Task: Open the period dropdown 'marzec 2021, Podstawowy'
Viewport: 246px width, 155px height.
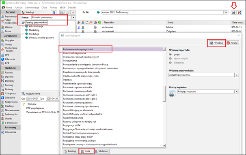Action: [x=226, y=13]
